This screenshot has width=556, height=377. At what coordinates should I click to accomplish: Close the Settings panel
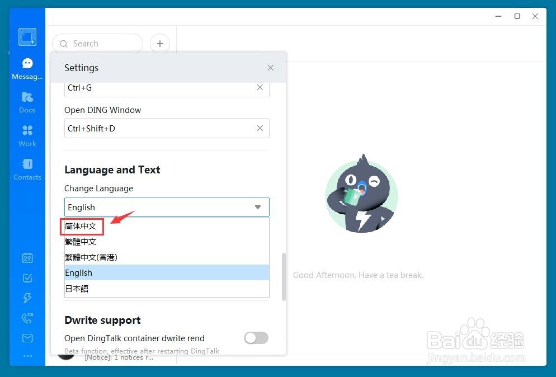point(271,67)
